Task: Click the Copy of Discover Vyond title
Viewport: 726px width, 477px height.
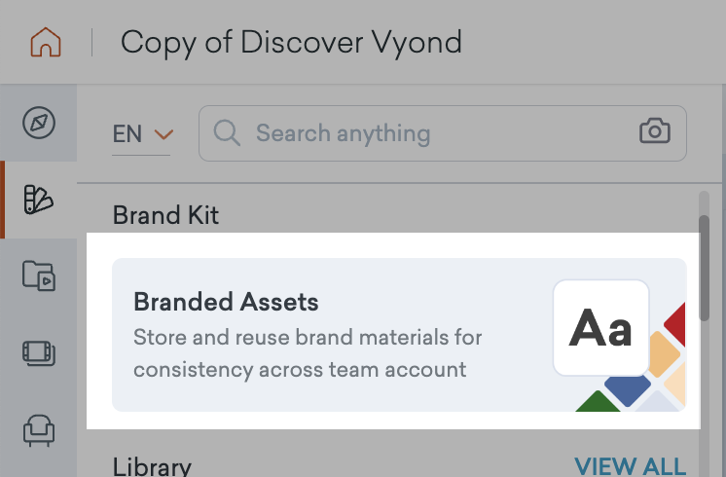Action: (290, 43)
